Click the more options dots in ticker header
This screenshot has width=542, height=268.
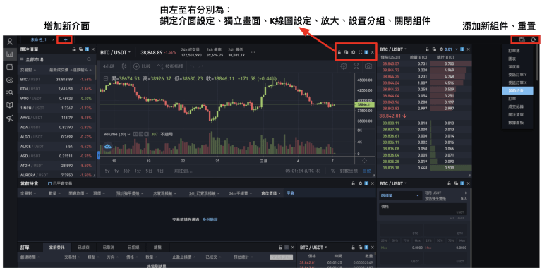point(253,52)
